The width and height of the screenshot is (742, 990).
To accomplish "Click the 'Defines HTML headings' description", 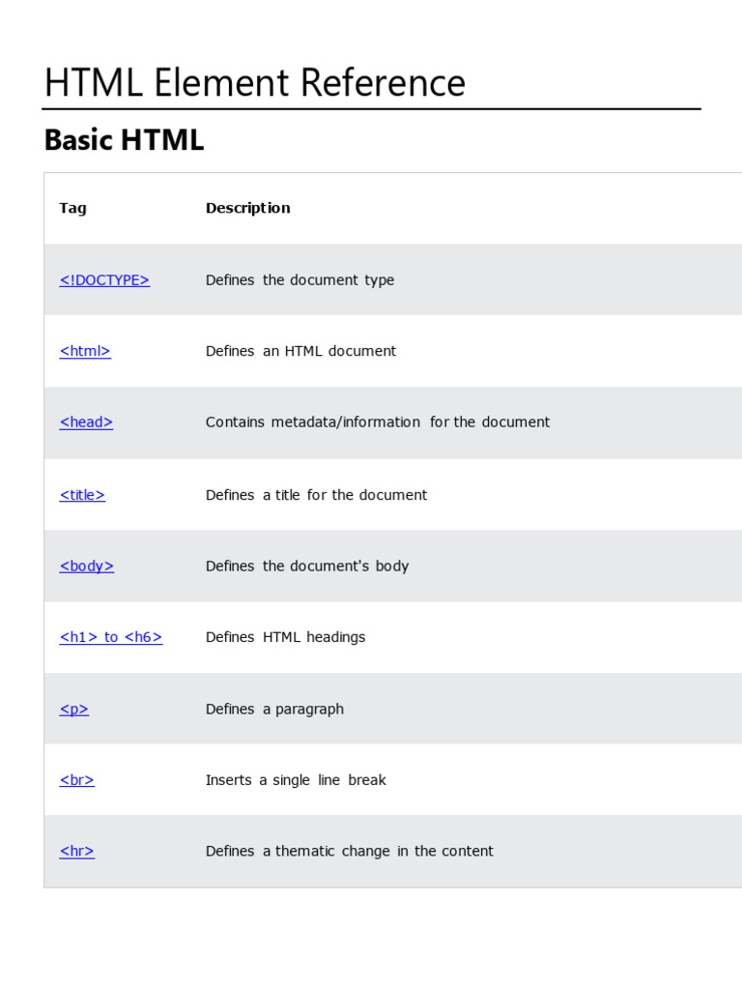I will (285, 637).
